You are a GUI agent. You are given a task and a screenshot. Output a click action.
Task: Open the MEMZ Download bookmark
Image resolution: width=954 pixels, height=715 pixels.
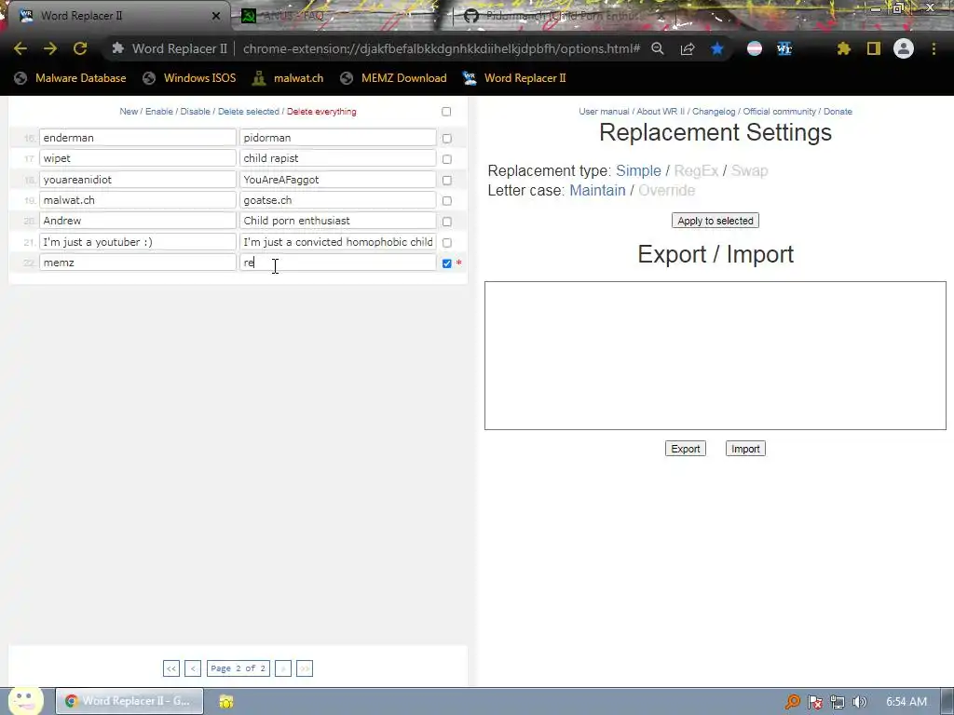click(394, 78)
